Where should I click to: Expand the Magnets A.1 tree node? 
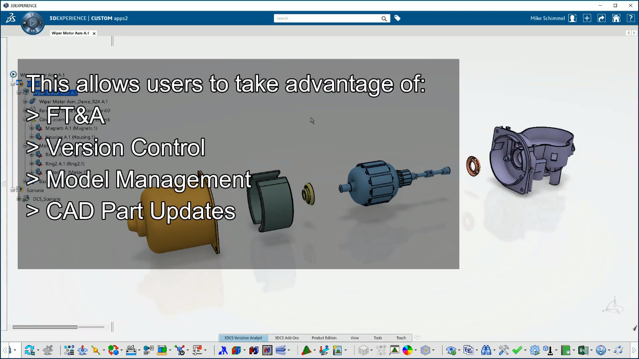32,128
